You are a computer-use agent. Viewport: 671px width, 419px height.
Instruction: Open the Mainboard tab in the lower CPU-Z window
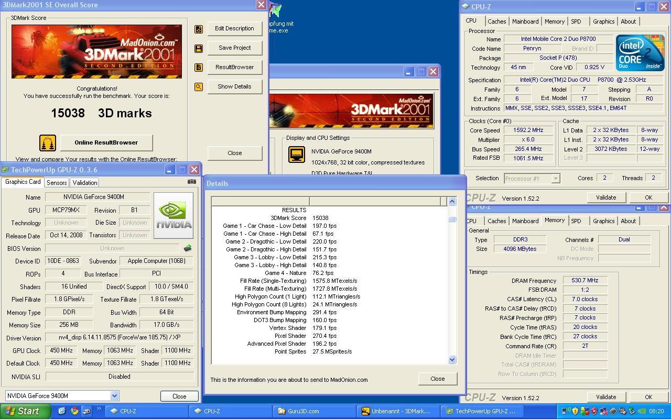point(525,221)
